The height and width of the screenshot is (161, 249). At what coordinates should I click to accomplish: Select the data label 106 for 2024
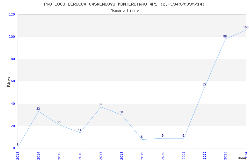click(x=246, y=27)
